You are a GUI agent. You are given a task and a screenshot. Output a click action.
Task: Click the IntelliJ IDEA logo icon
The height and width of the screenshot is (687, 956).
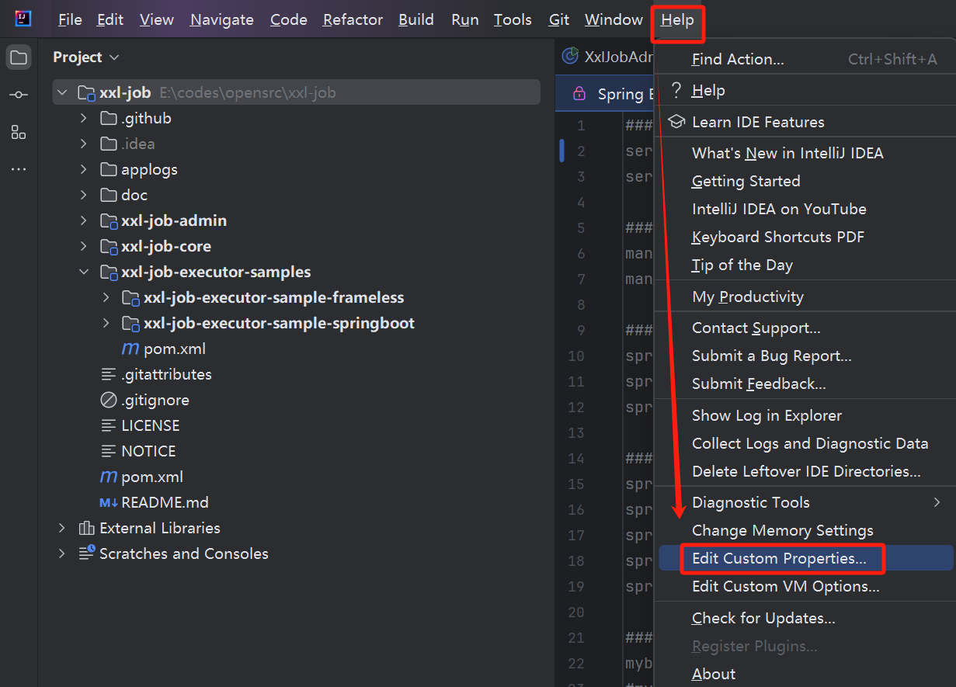click(23, 19)
